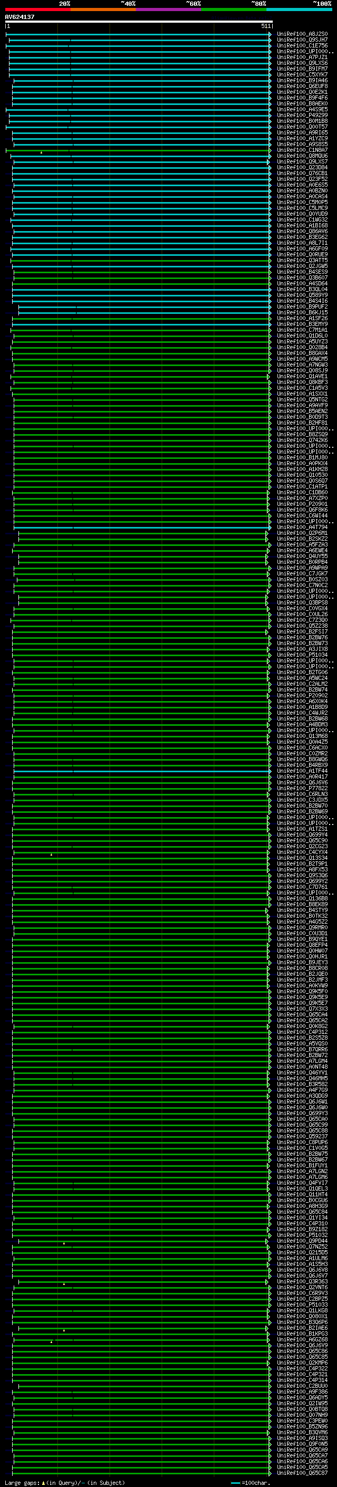Select the UniRef100_A9RI65 label
The image size is (337, 1487).
pos(302,133)
